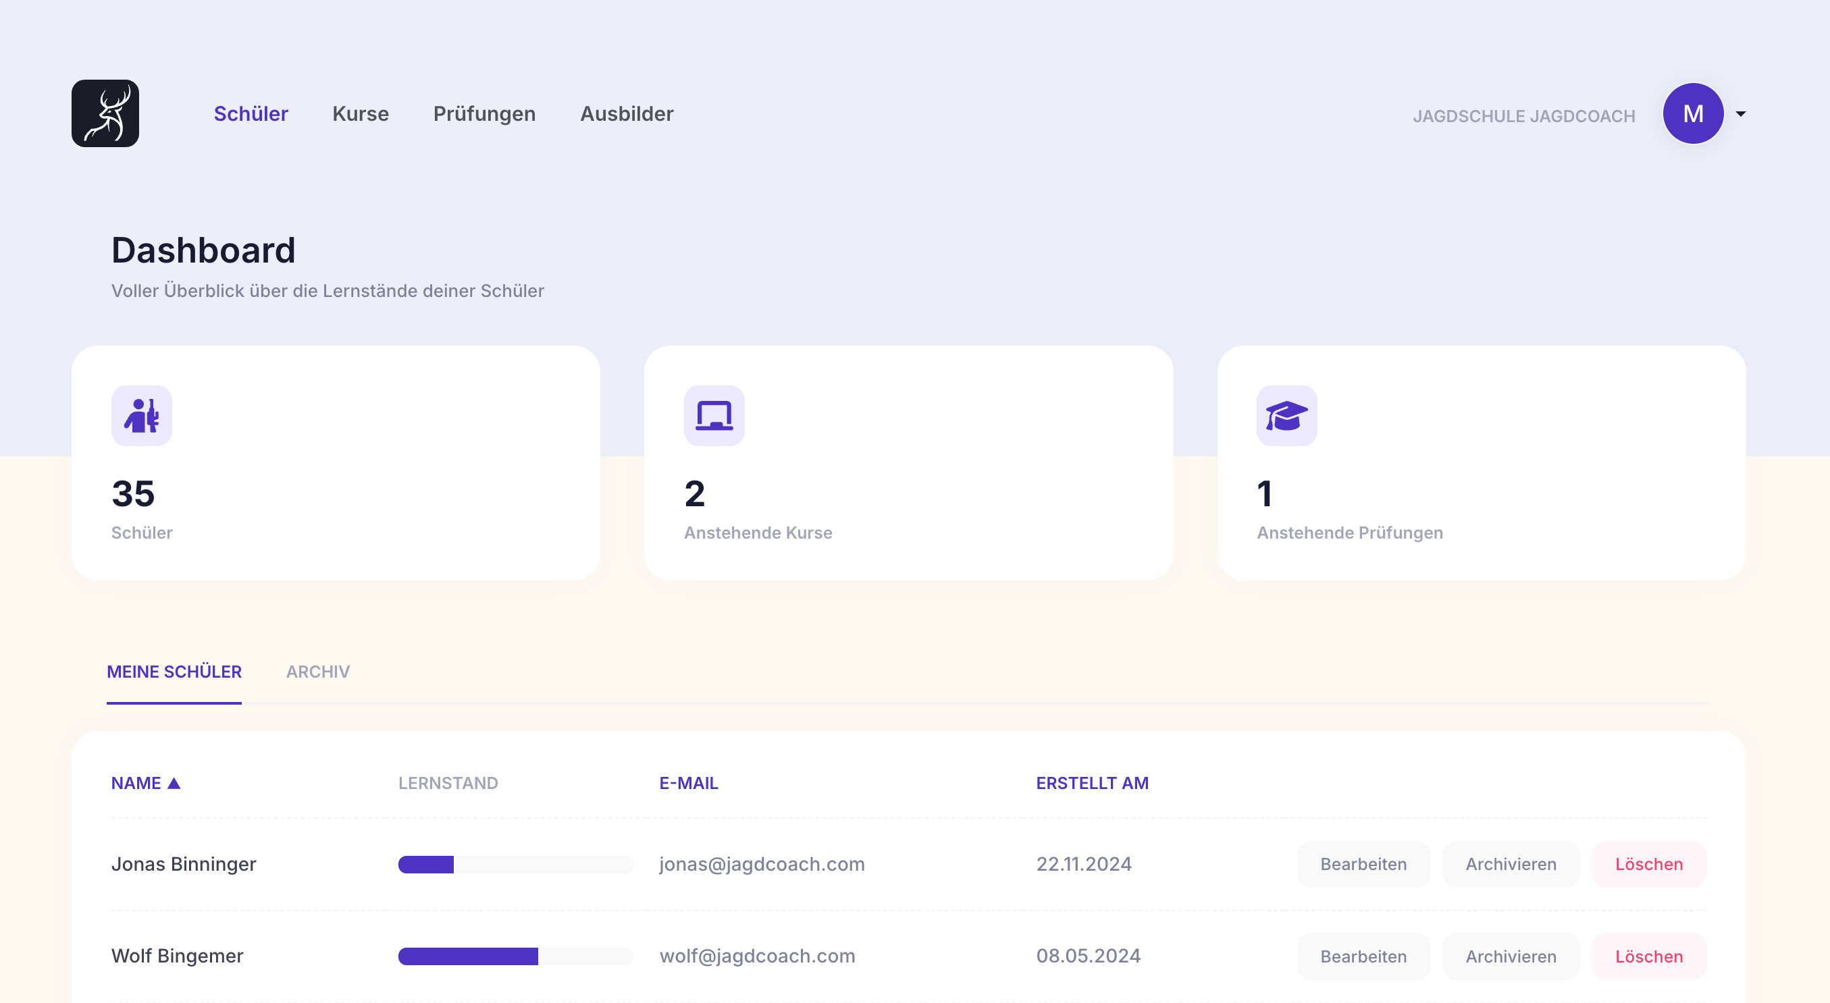Screen dimensions: 1830x1003
Task: Sort table by E-MAIL column
Action: (x=688, y=783)
